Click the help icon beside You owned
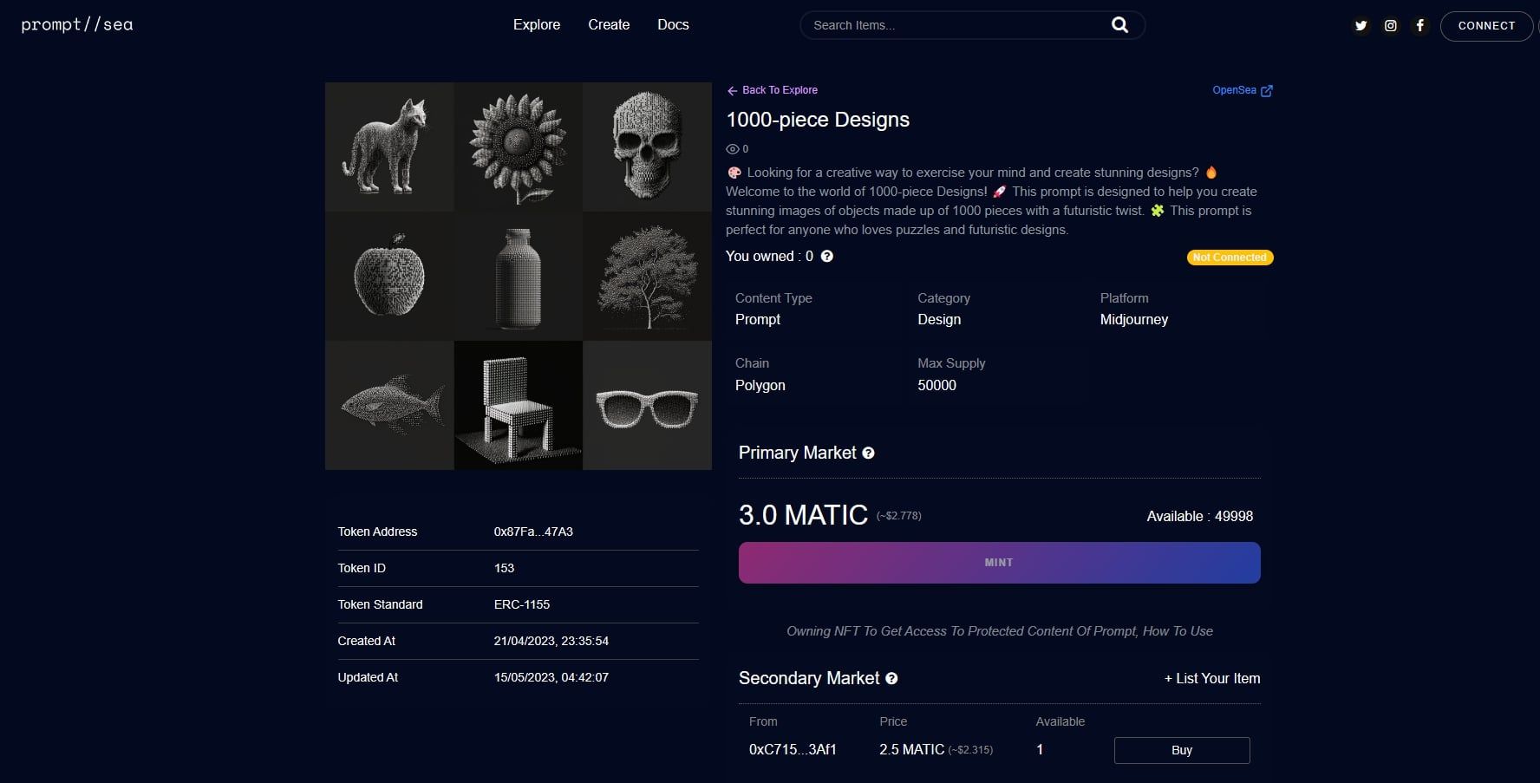1540x783 pixels. (x=826, y=257)
